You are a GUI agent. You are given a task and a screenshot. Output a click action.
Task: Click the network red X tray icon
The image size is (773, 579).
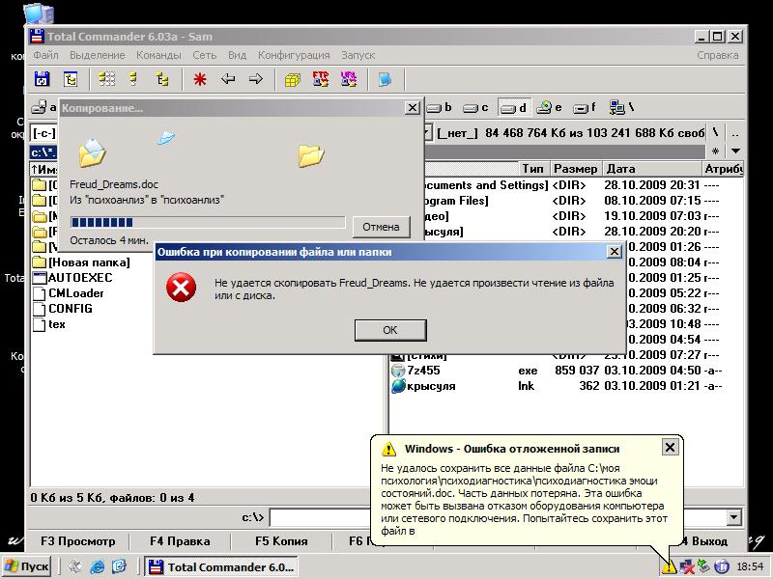click(x=686, y=567)
